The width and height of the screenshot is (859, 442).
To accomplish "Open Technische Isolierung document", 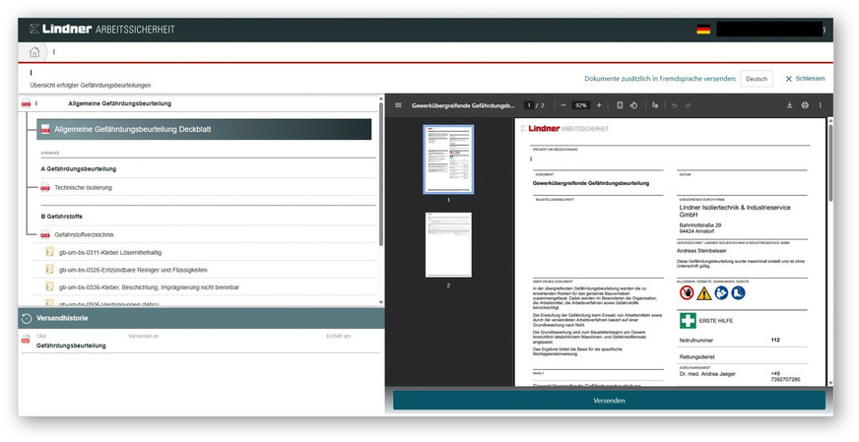I will tap(84, 187).
